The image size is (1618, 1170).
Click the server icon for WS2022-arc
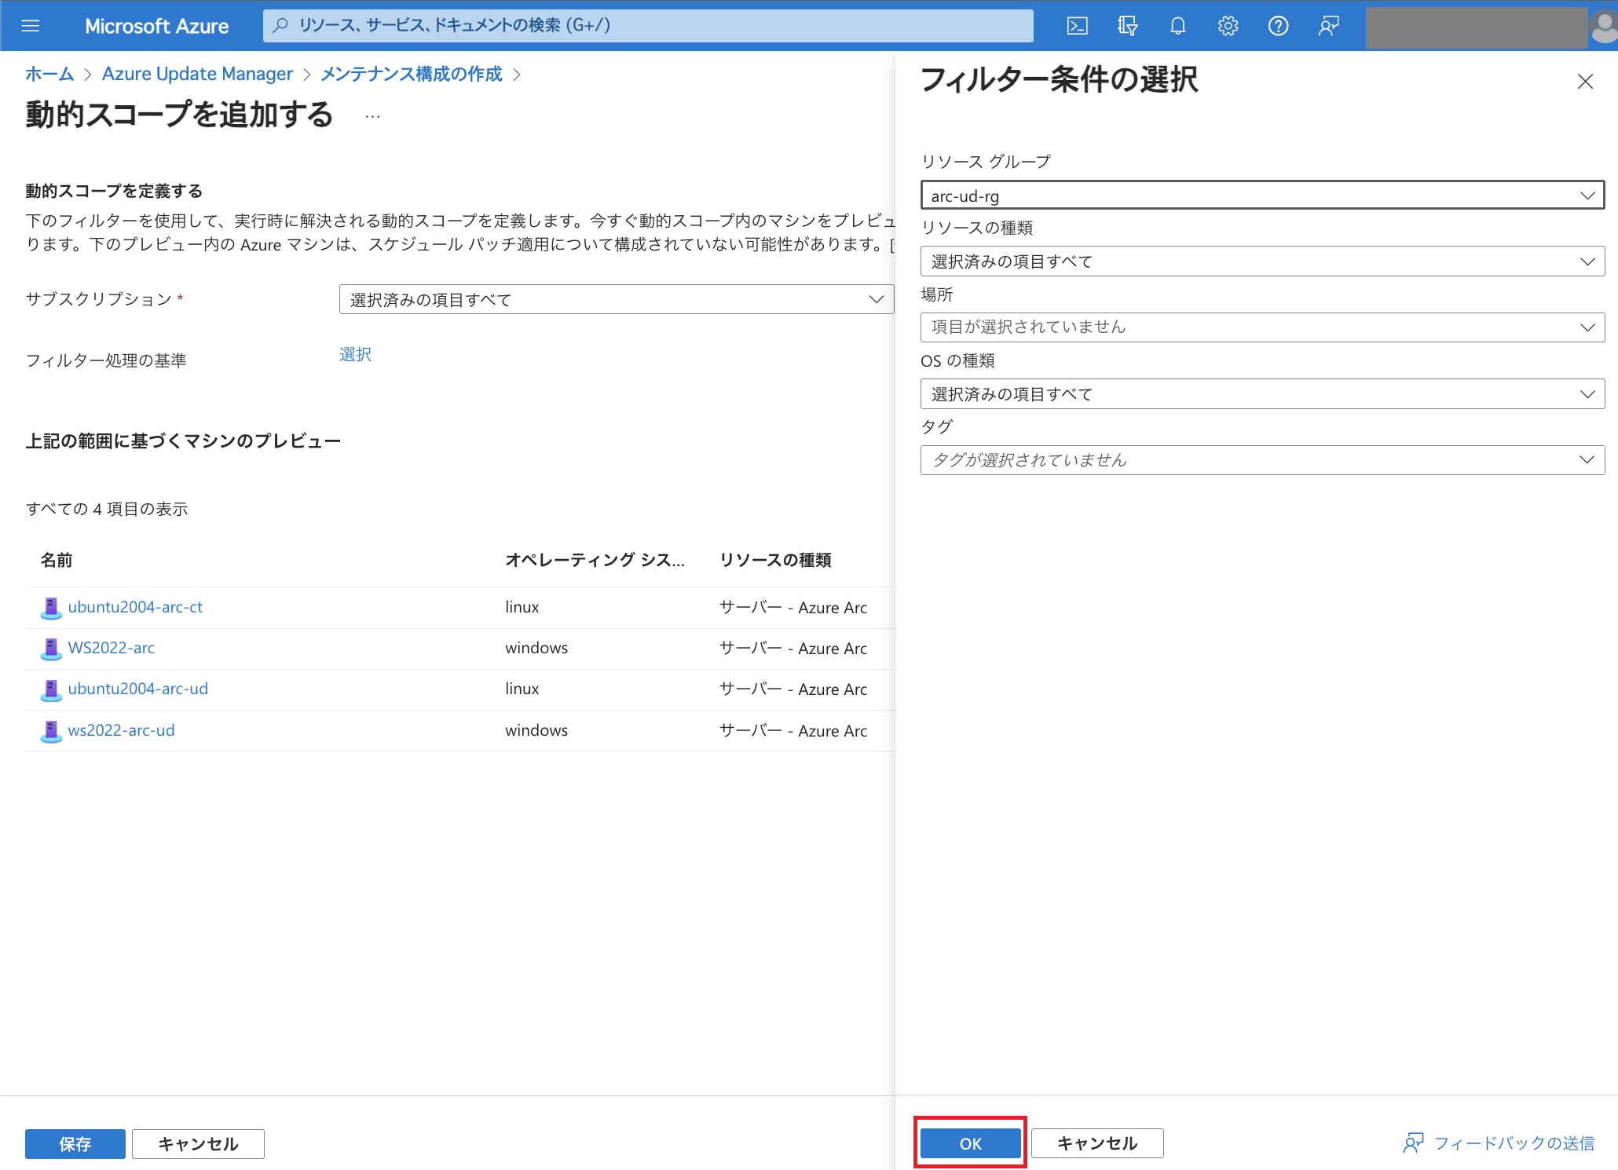(x=51, y=649)
